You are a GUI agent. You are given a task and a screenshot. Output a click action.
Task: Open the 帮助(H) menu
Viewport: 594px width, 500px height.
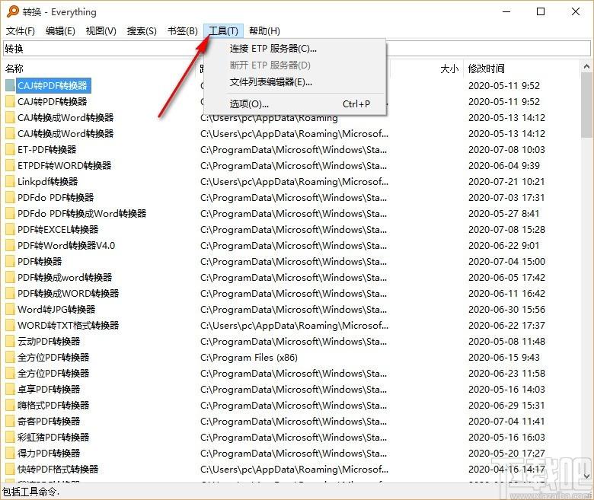264,31
